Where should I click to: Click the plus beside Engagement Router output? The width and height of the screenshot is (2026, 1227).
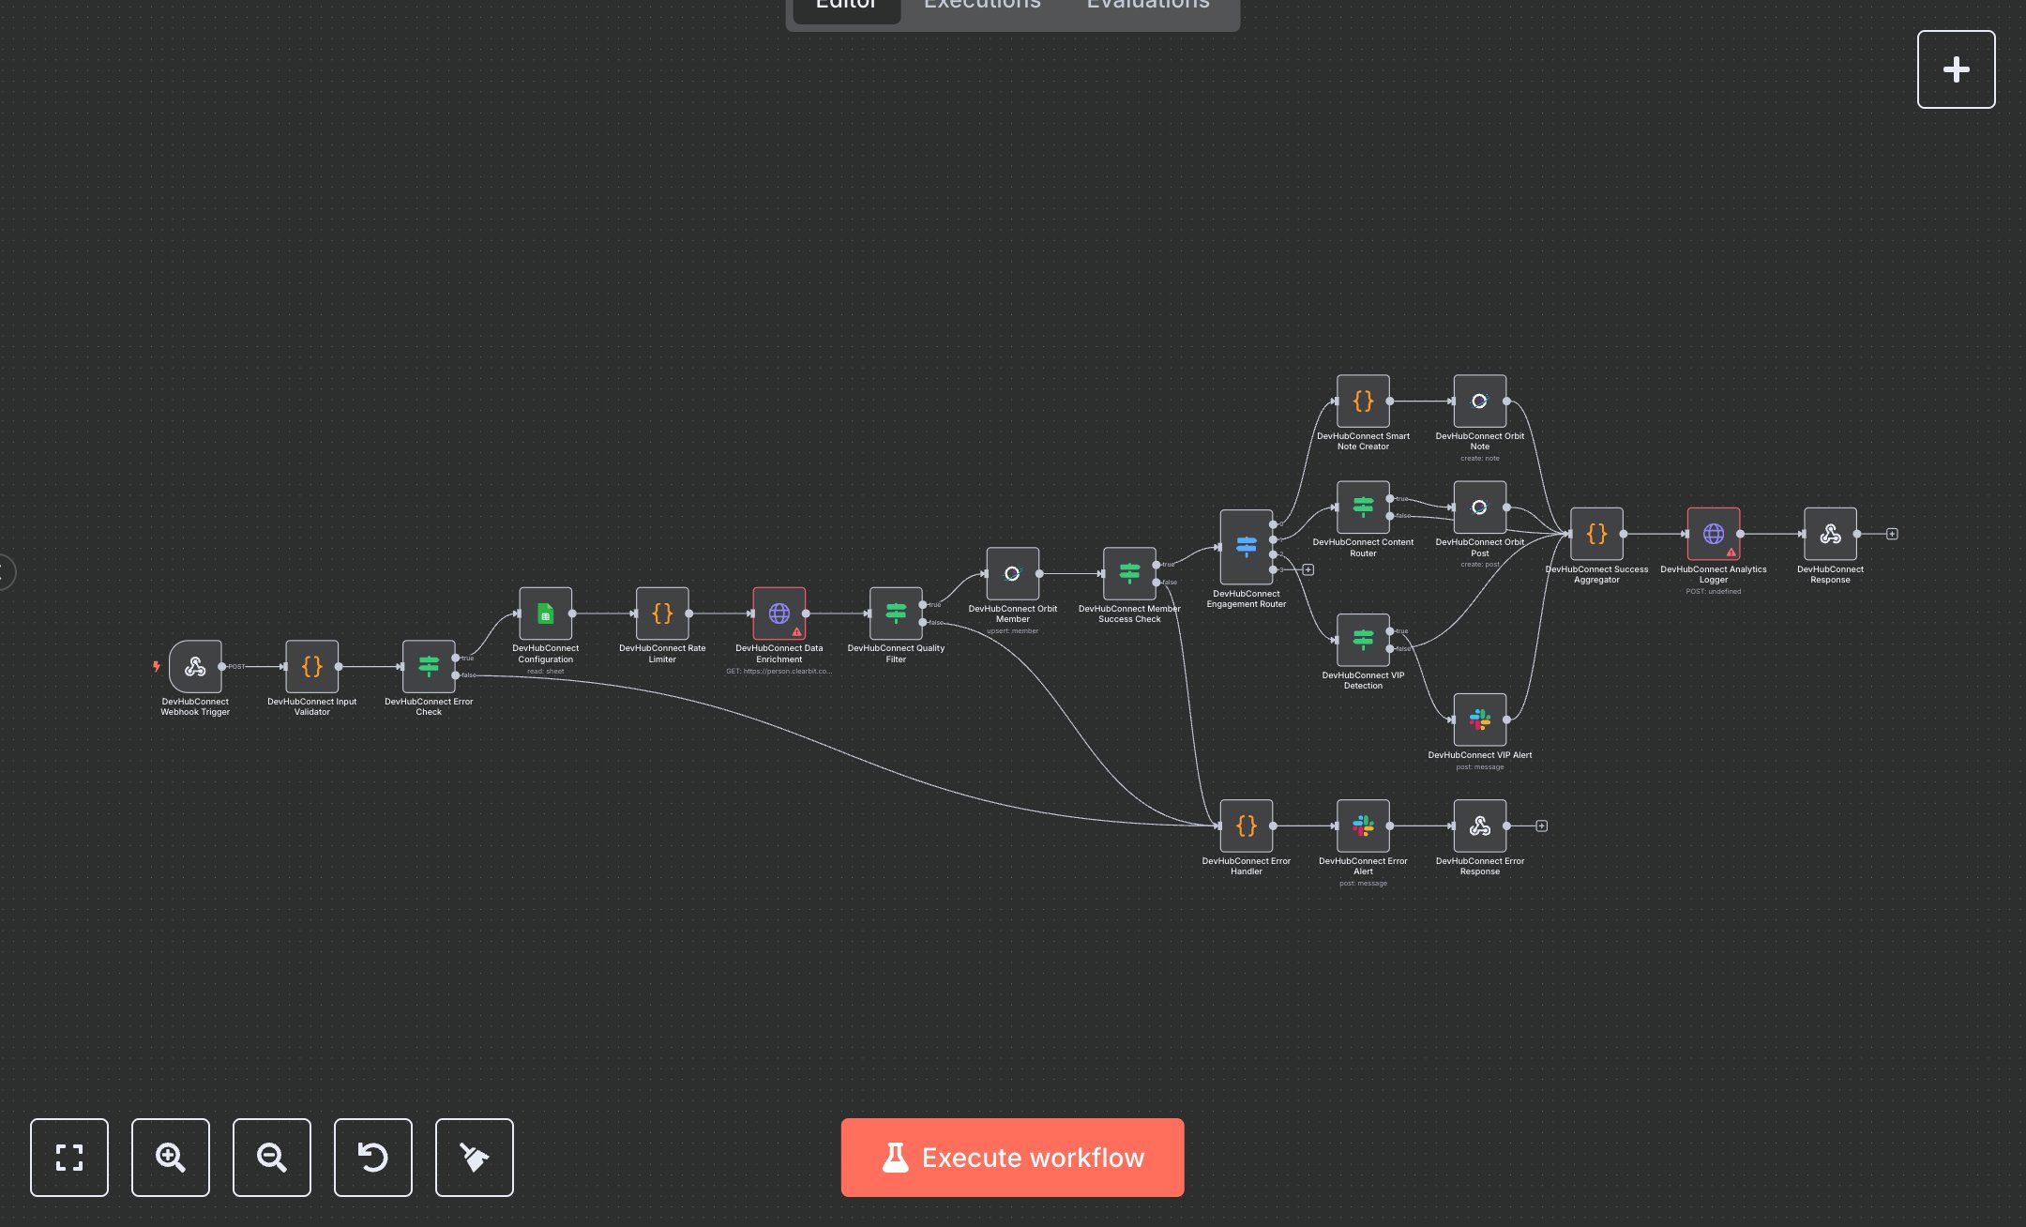(1309, 569)
